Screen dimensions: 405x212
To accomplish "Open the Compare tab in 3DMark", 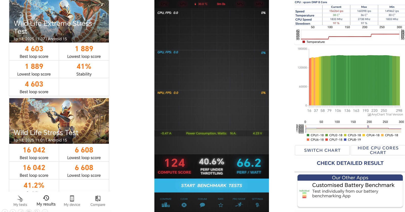I will pos(98,201).
